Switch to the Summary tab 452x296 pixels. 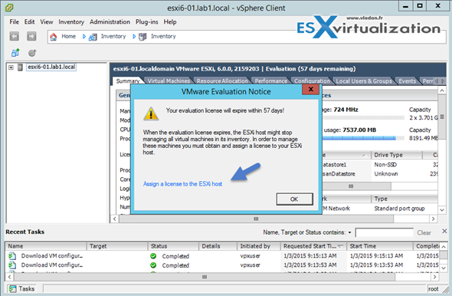(128, 81)
